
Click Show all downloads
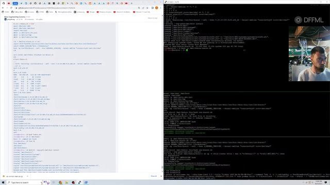[154, 176]
